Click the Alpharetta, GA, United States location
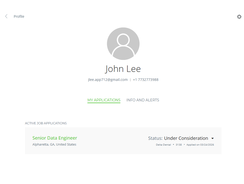Viewport: 244px width, 184px height. click(54, 145)
